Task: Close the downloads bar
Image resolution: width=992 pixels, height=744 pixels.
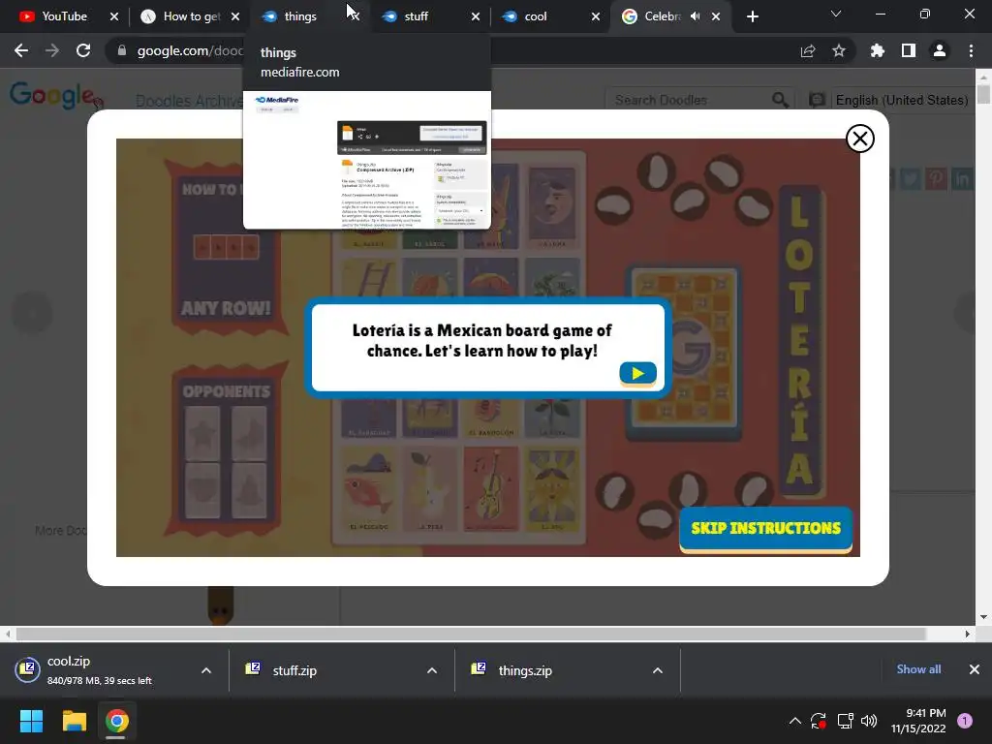Action: coord(975,669)
